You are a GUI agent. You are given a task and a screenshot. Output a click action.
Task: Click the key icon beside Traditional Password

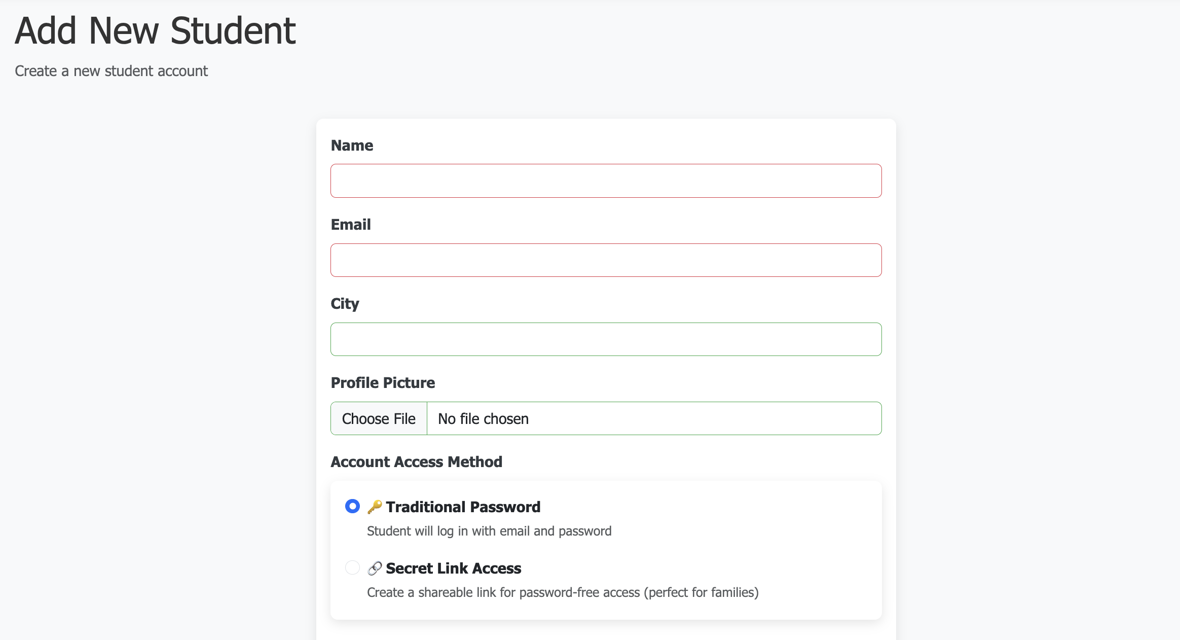(375, 507)
